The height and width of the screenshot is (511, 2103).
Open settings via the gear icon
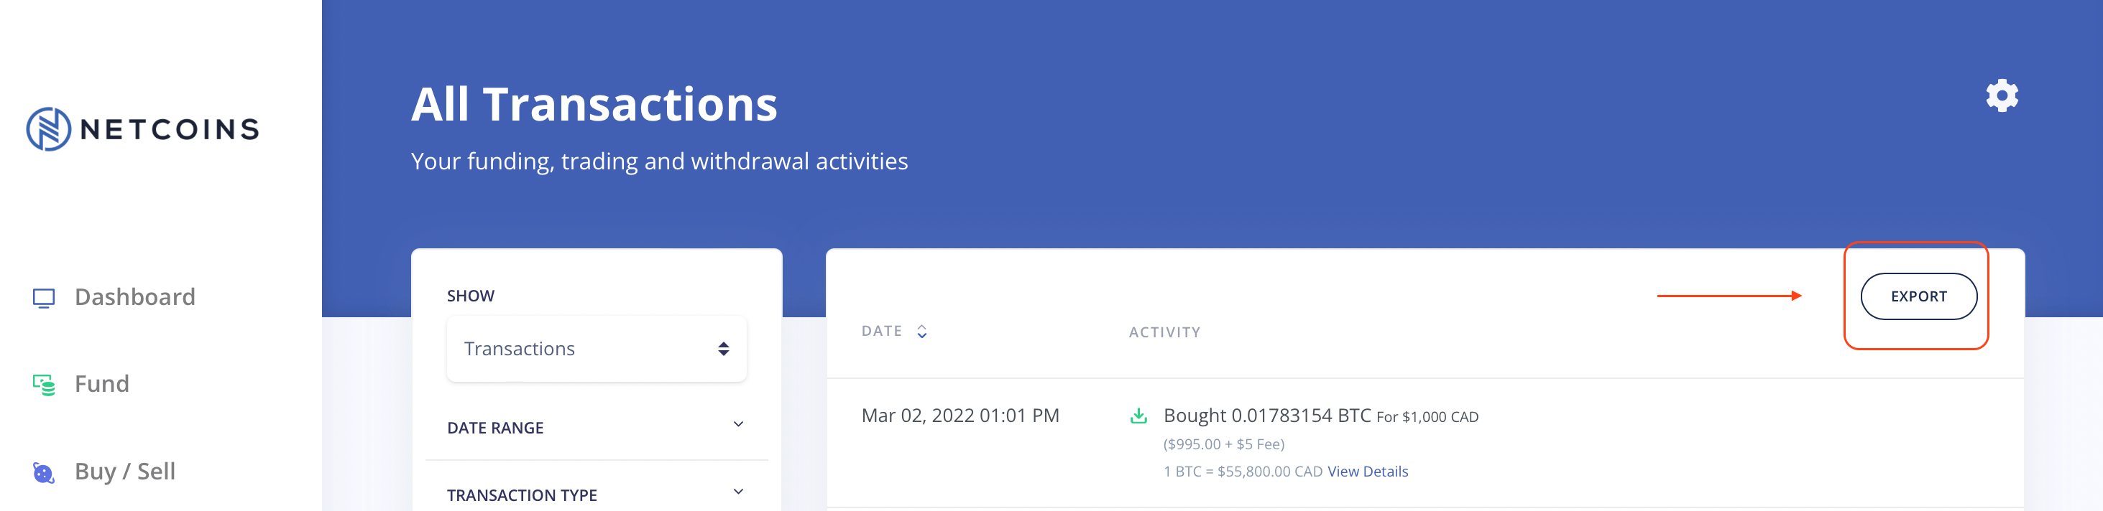(x=2001, y=96)
